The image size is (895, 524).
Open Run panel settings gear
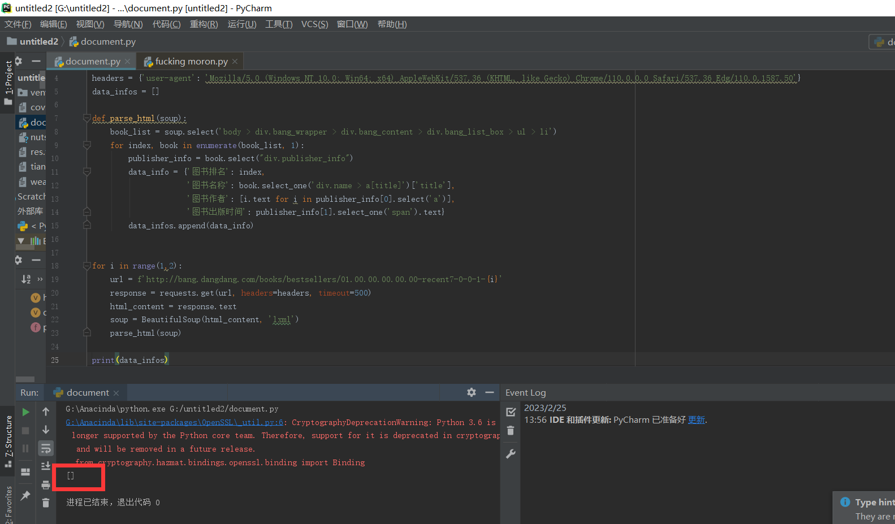point(472,392)
